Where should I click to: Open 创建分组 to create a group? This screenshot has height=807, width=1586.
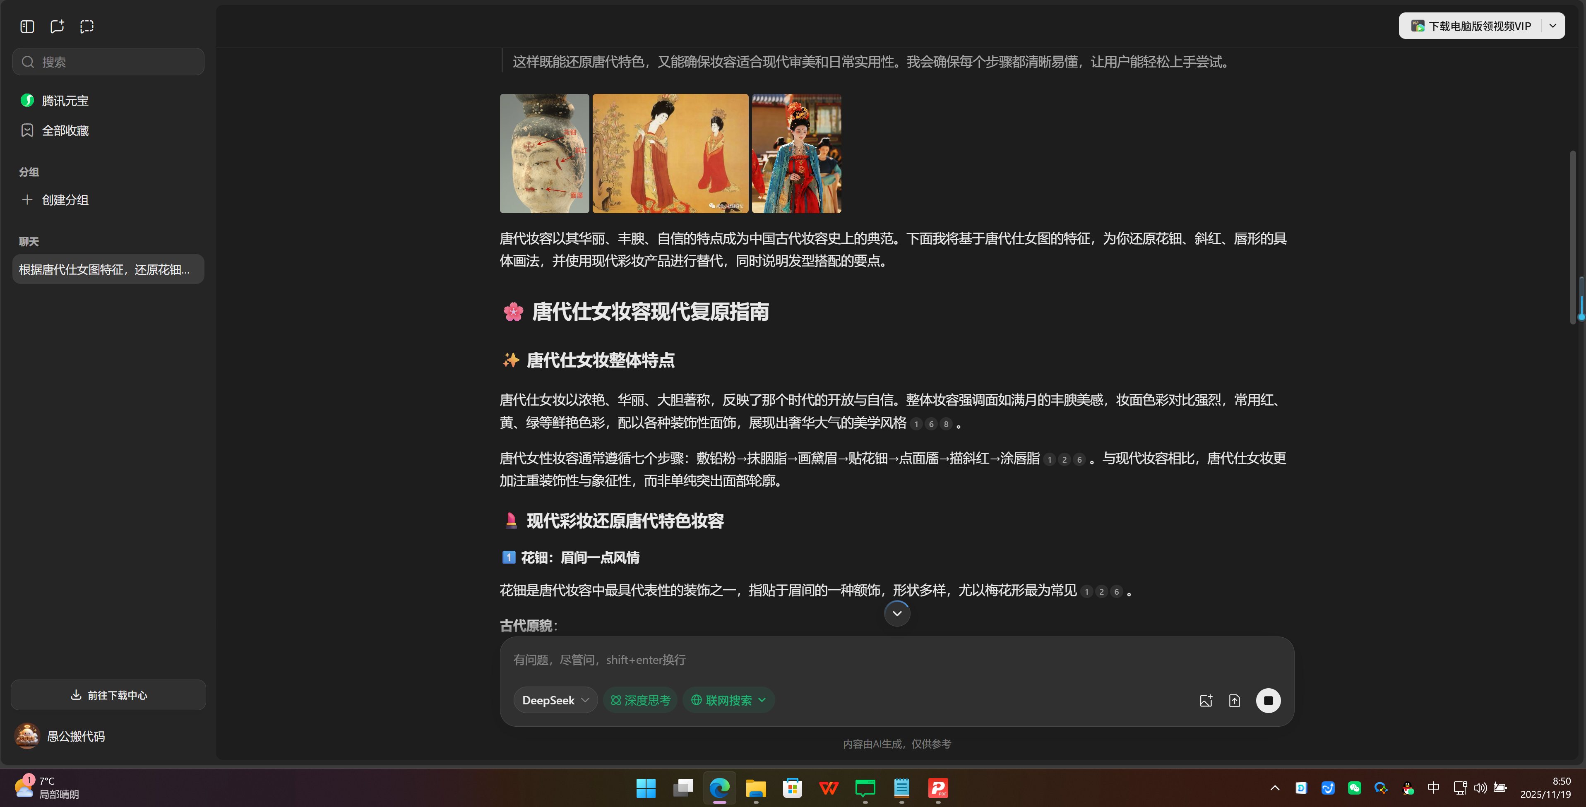64,199
